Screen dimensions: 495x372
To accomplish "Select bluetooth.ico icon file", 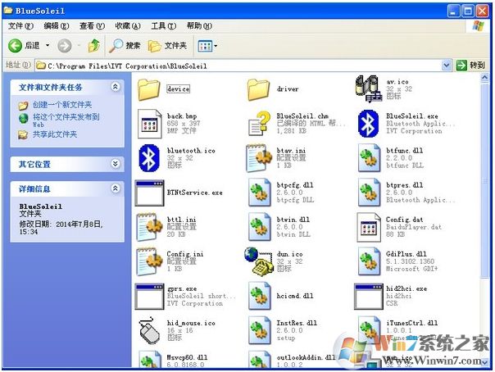I will (x=149, y=158).
